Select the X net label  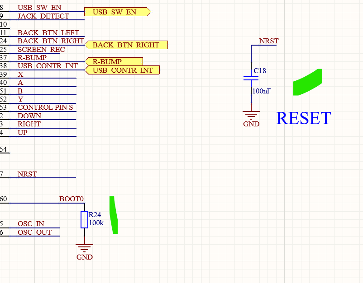pyautogui.click(x=20, y=74)
